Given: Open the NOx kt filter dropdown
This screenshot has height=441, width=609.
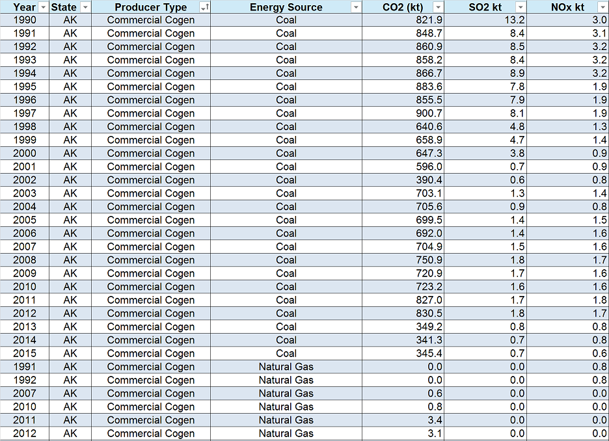Looking at the screenshot, I should 602,7.
